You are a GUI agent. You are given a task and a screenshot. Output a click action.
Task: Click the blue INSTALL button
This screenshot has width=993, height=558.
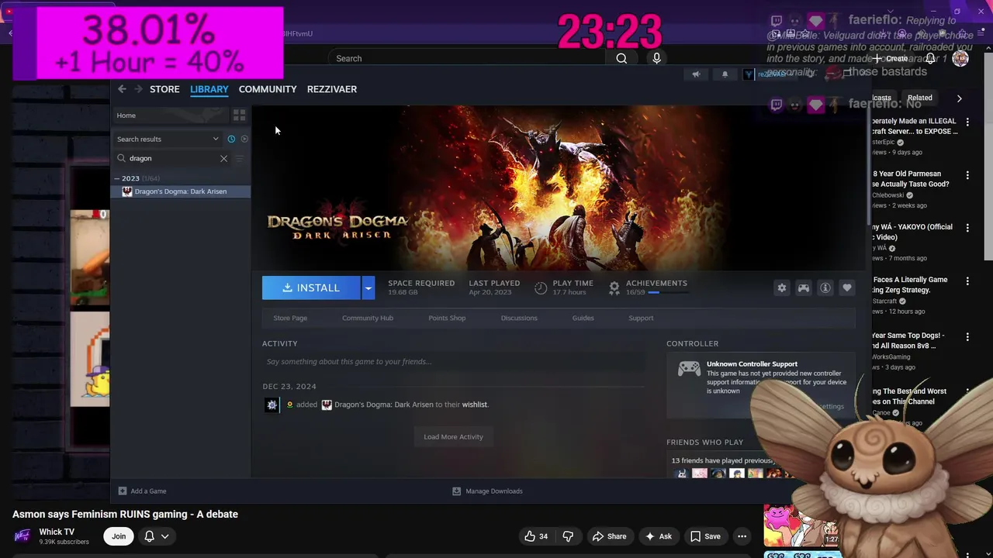pyautogui.click(x=311, y=288)
